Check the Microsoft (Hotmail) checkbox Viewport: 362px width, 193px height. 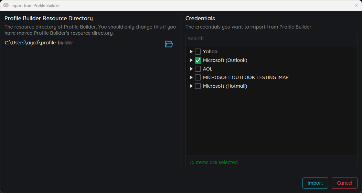pyautogui.click(x=198, y=86)
